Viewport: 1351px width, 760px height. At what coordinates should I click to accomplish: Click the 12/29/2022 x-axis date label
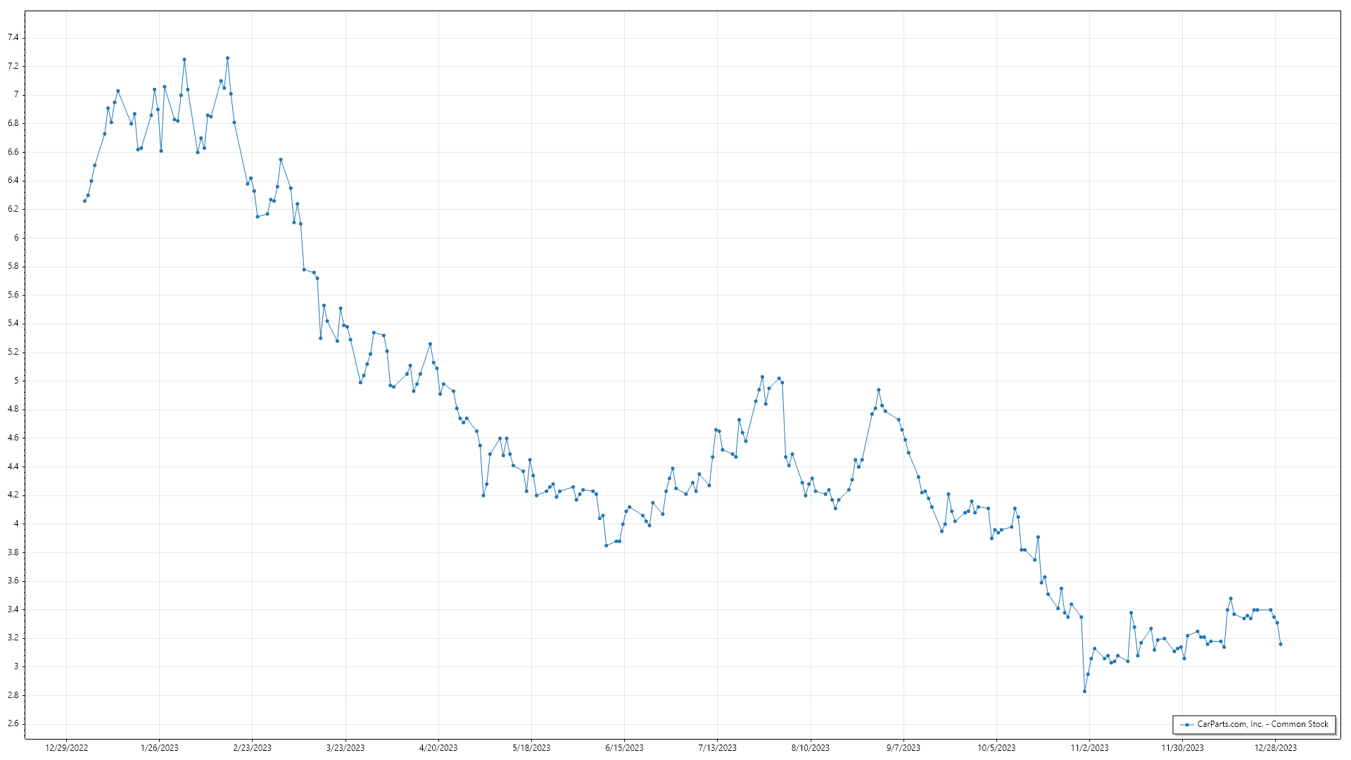point(66,748)
